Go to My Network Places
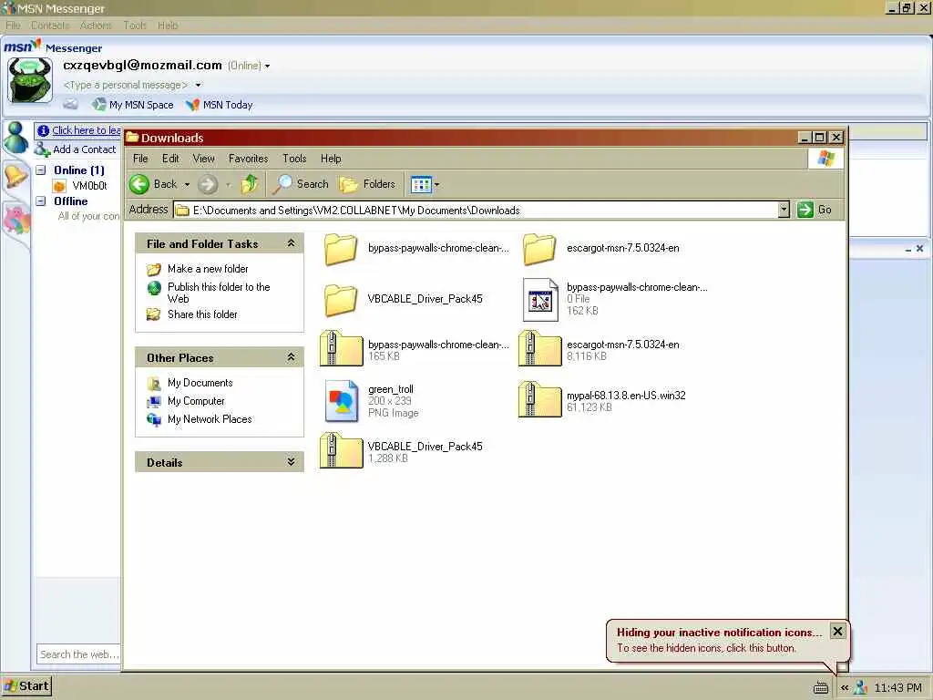 click(x=210, y=419)
